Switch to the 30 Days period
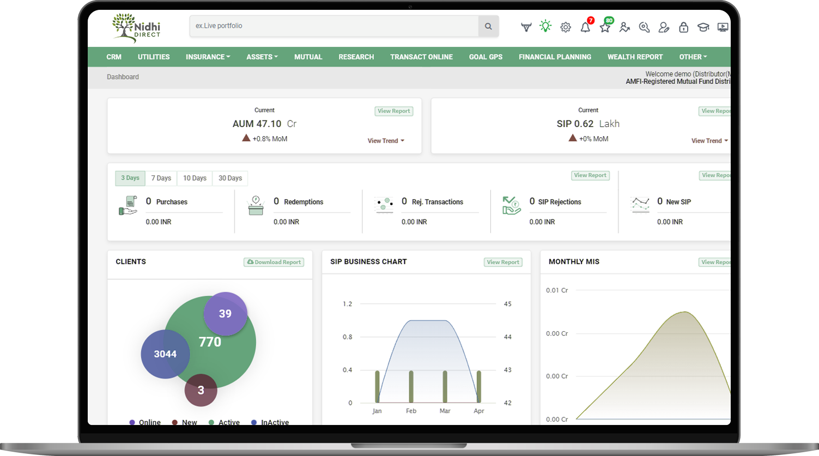The image size is (819, 456). click(x=230, y=178)
